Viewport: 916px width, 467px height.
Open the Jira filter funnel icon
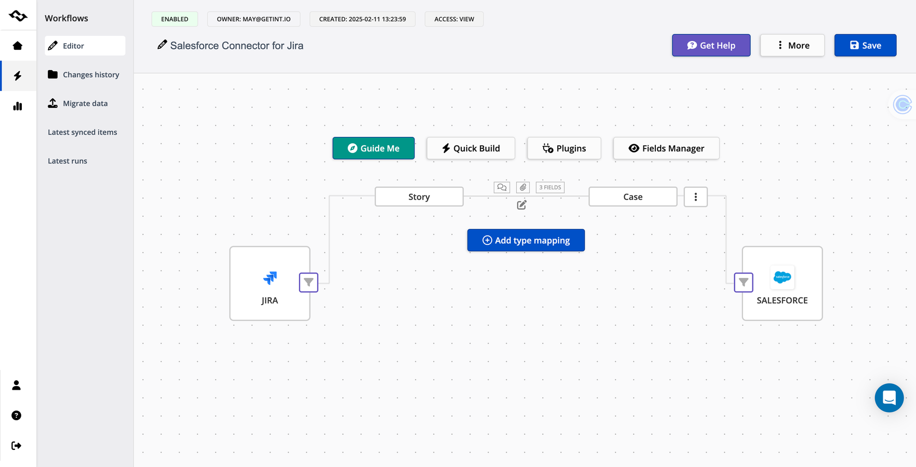pos(308,282)
